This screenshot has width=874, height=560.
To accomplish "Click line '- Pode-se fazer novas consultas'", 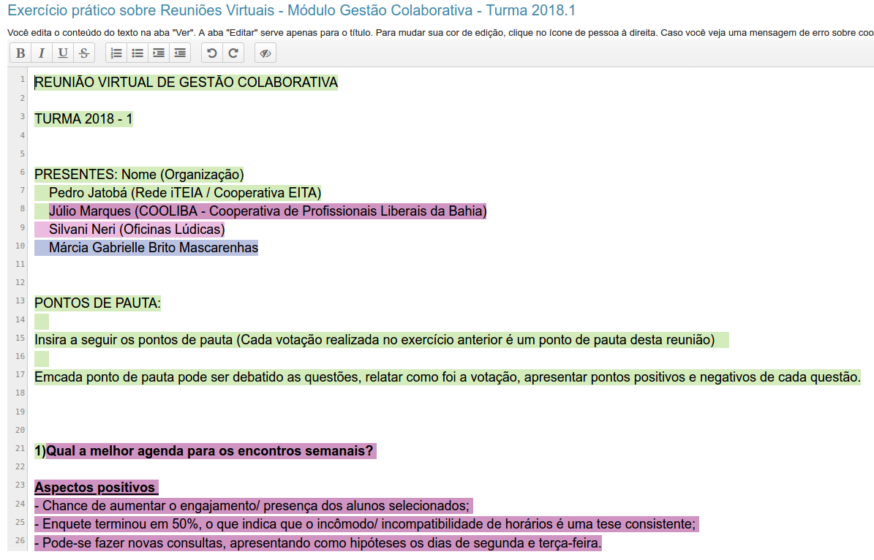I will 318,542.
